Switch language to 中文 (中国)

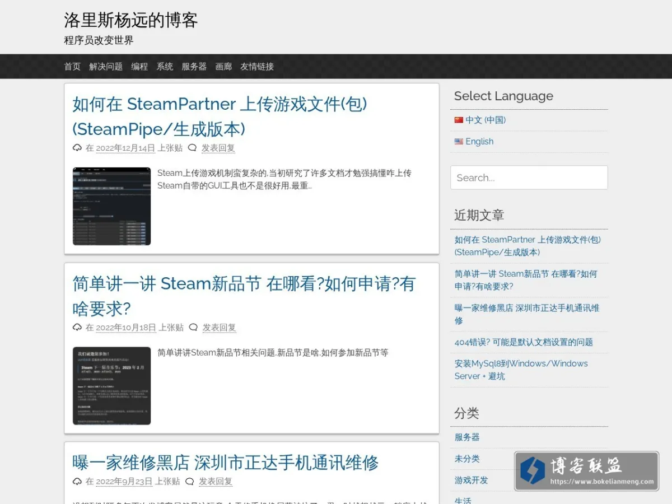pos(486,120)
